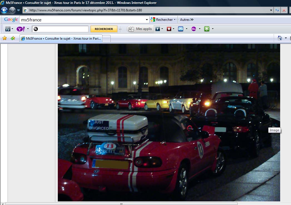
Task: Open Favorites with the yellow star icon
Action: 5,38
